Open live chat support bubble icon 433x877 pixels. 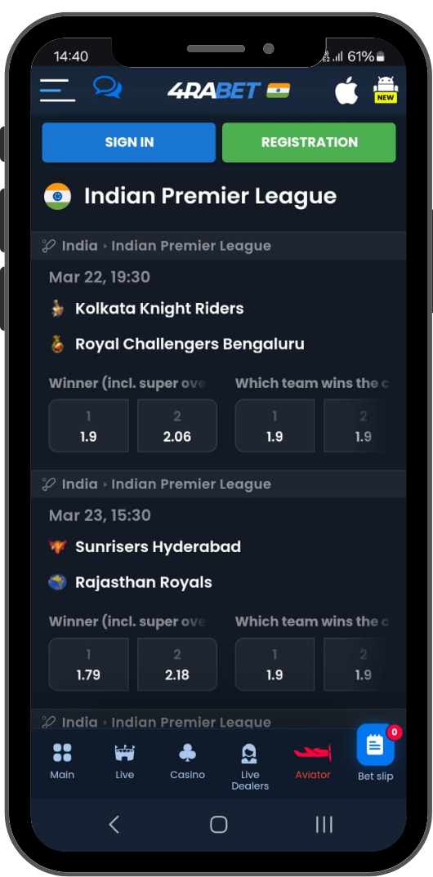[107, 87]
